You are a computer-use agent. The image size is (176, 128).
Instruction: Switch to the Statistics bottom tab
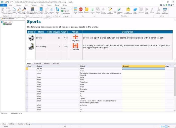[x=20, y=124]
